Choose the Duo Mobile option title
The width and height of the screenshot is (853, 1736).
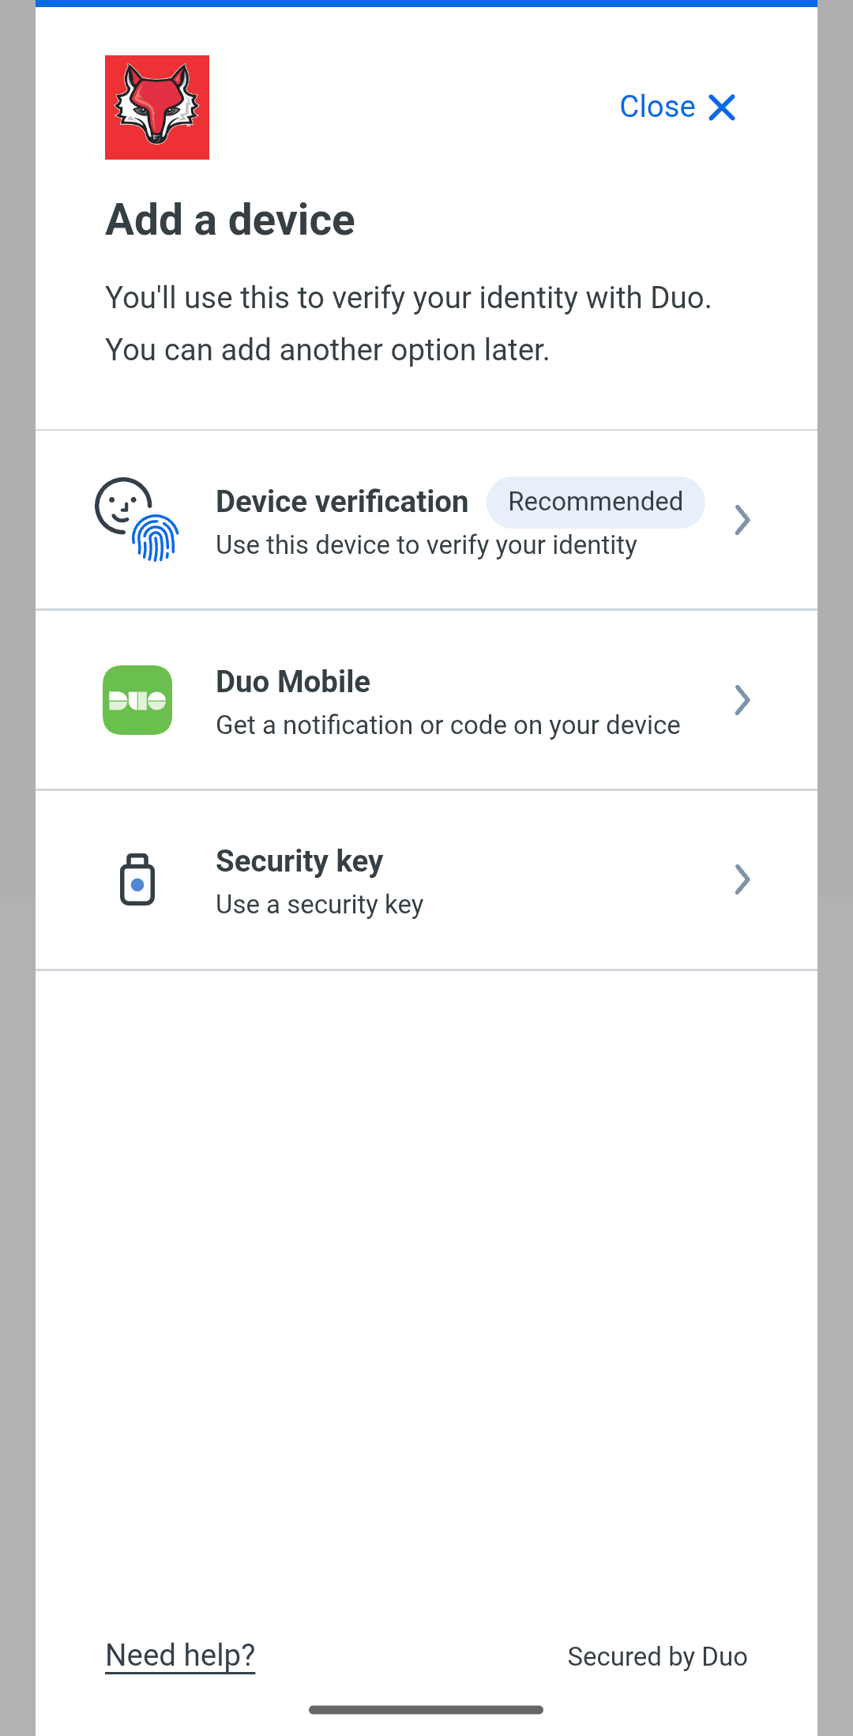pyautogui.click(x=293, y=682)
